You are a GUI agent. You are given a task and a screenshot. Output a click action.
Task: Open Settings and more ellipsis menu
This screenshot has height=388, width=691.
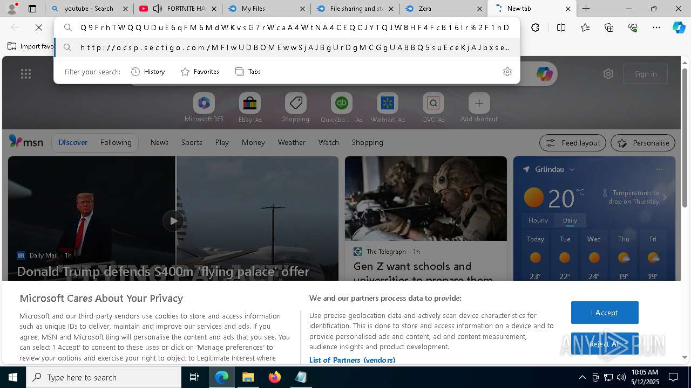[656, 27]
